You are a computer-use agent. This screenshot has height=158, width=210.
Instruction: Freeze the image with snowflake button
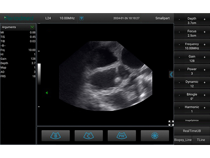[155, 135]
